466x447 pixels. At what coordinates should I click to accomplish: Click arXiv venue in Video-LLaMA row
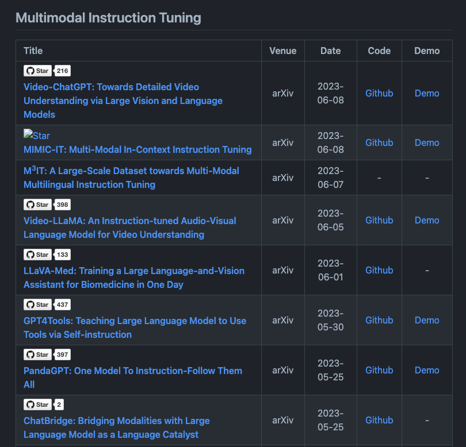click(283, 220)
